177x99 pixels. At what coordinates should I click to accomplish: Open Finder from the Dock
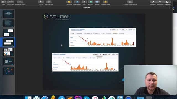coord(28,97)
